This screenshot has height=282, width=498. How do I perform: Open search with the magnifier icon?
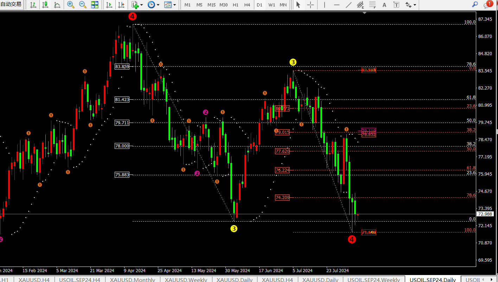point(475,5)
